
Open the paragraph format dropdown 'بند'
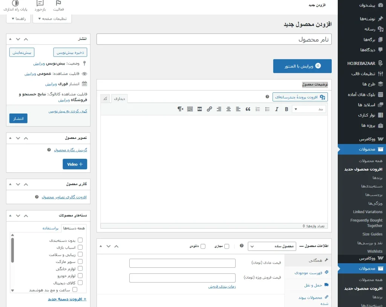(x=309, y=109)
